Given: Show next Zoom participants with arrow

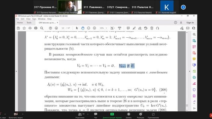Looking at the screenshot, I should (183, 7).
